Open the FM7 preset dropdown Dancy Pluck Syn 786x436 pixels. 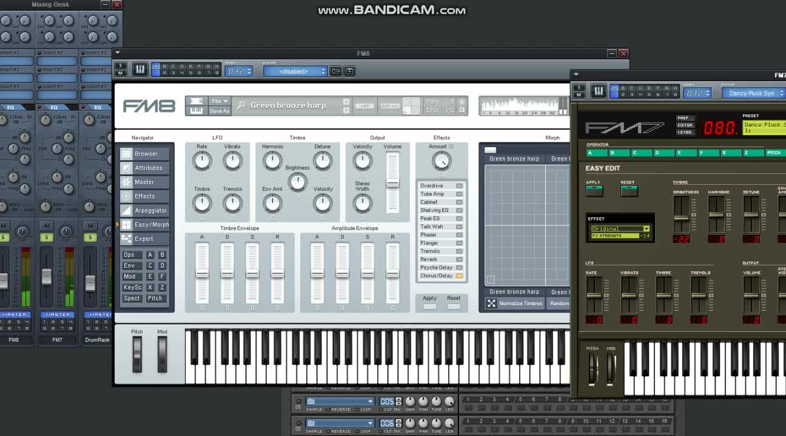pyautogui.click(x=754, y=93)
